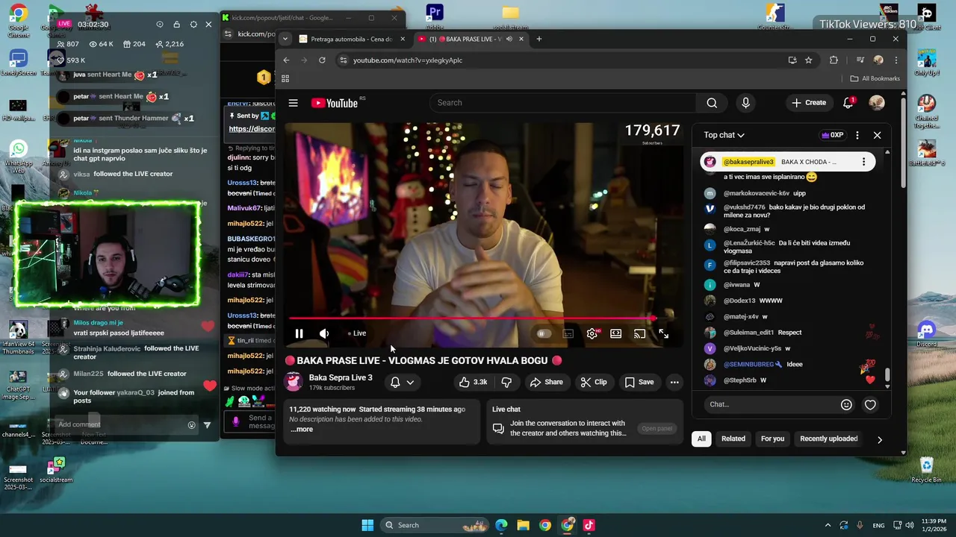
Task: Show next filter chips arrow
Action: (879, 439)
